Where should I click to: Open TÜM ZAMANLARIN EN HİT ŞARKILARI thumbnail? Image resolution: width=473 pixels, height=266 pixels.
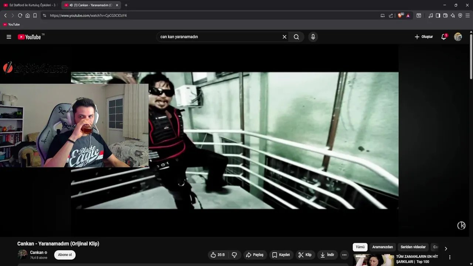373,260
